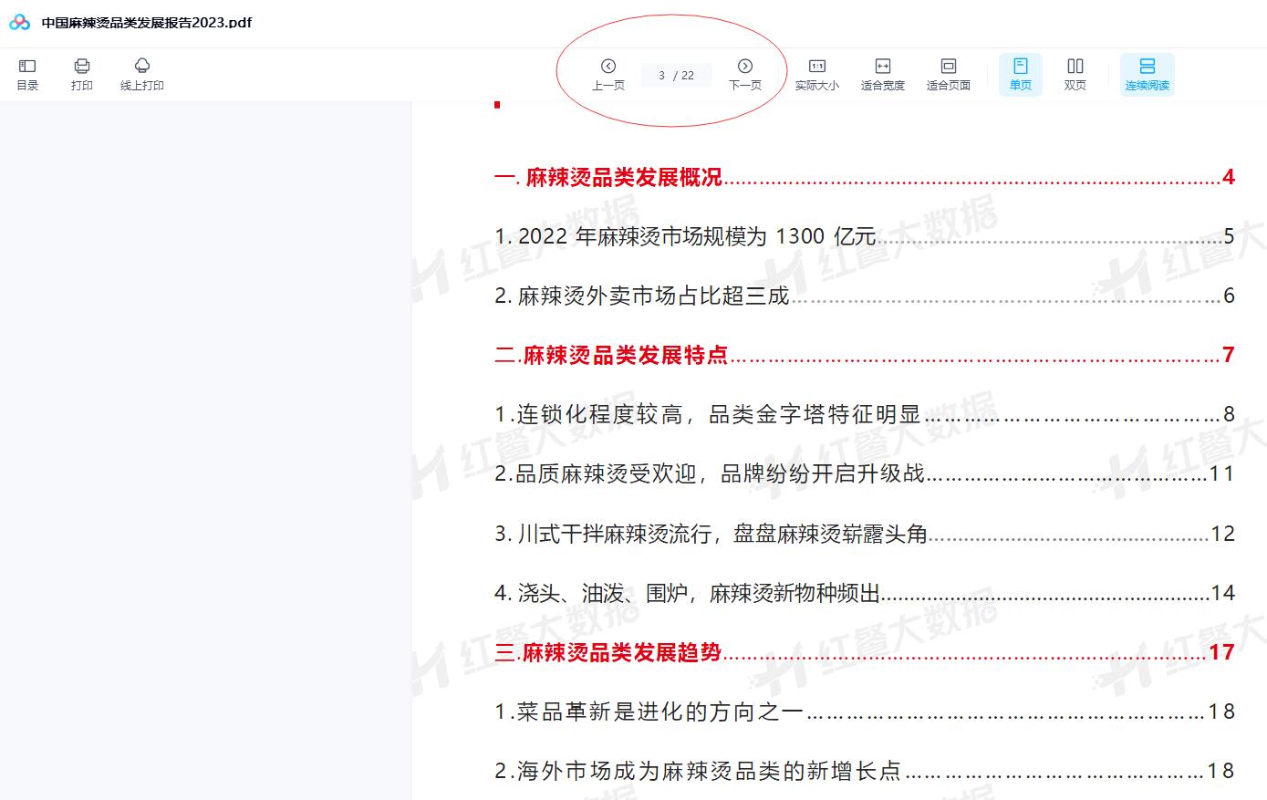Select 麻辣烫外卖市场占比超三成 entry
1267x800 pixels.
click(641, 296)
